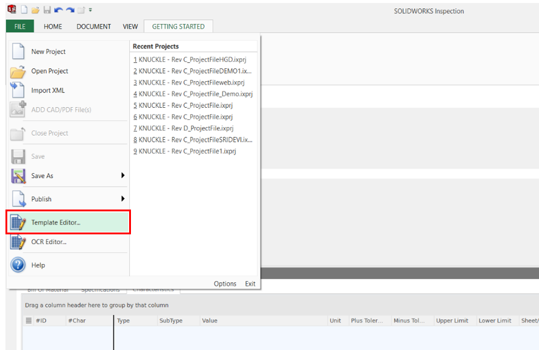
Task: Click the Import XML icon
Action: [18, 90]
